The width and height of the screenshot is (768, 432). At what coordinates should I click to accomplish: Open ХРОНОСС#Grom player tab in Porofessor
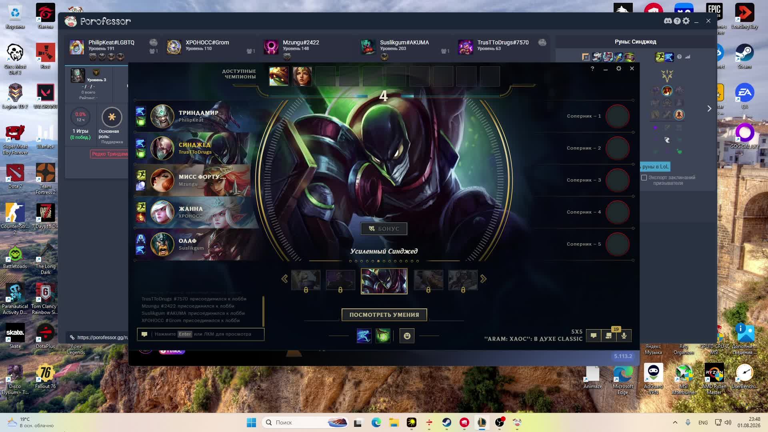pyautogui.click(x=211, y=49)
